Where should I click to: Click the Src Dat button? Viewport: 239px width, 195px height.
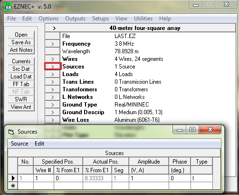[x=21, y=69]
